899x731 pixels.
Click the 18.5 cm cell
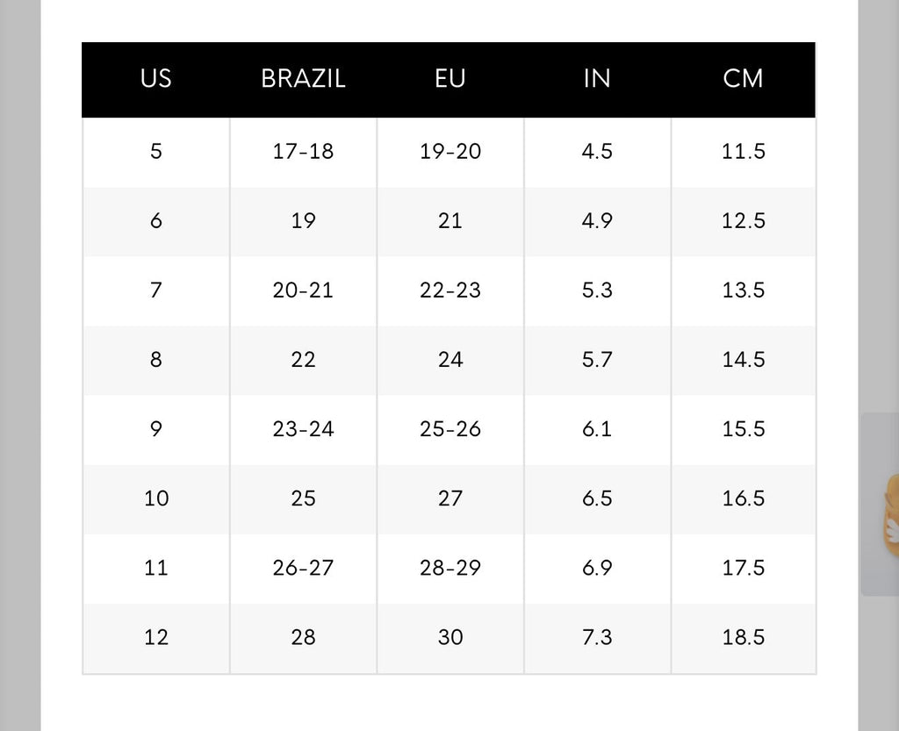tap(743, 638)
